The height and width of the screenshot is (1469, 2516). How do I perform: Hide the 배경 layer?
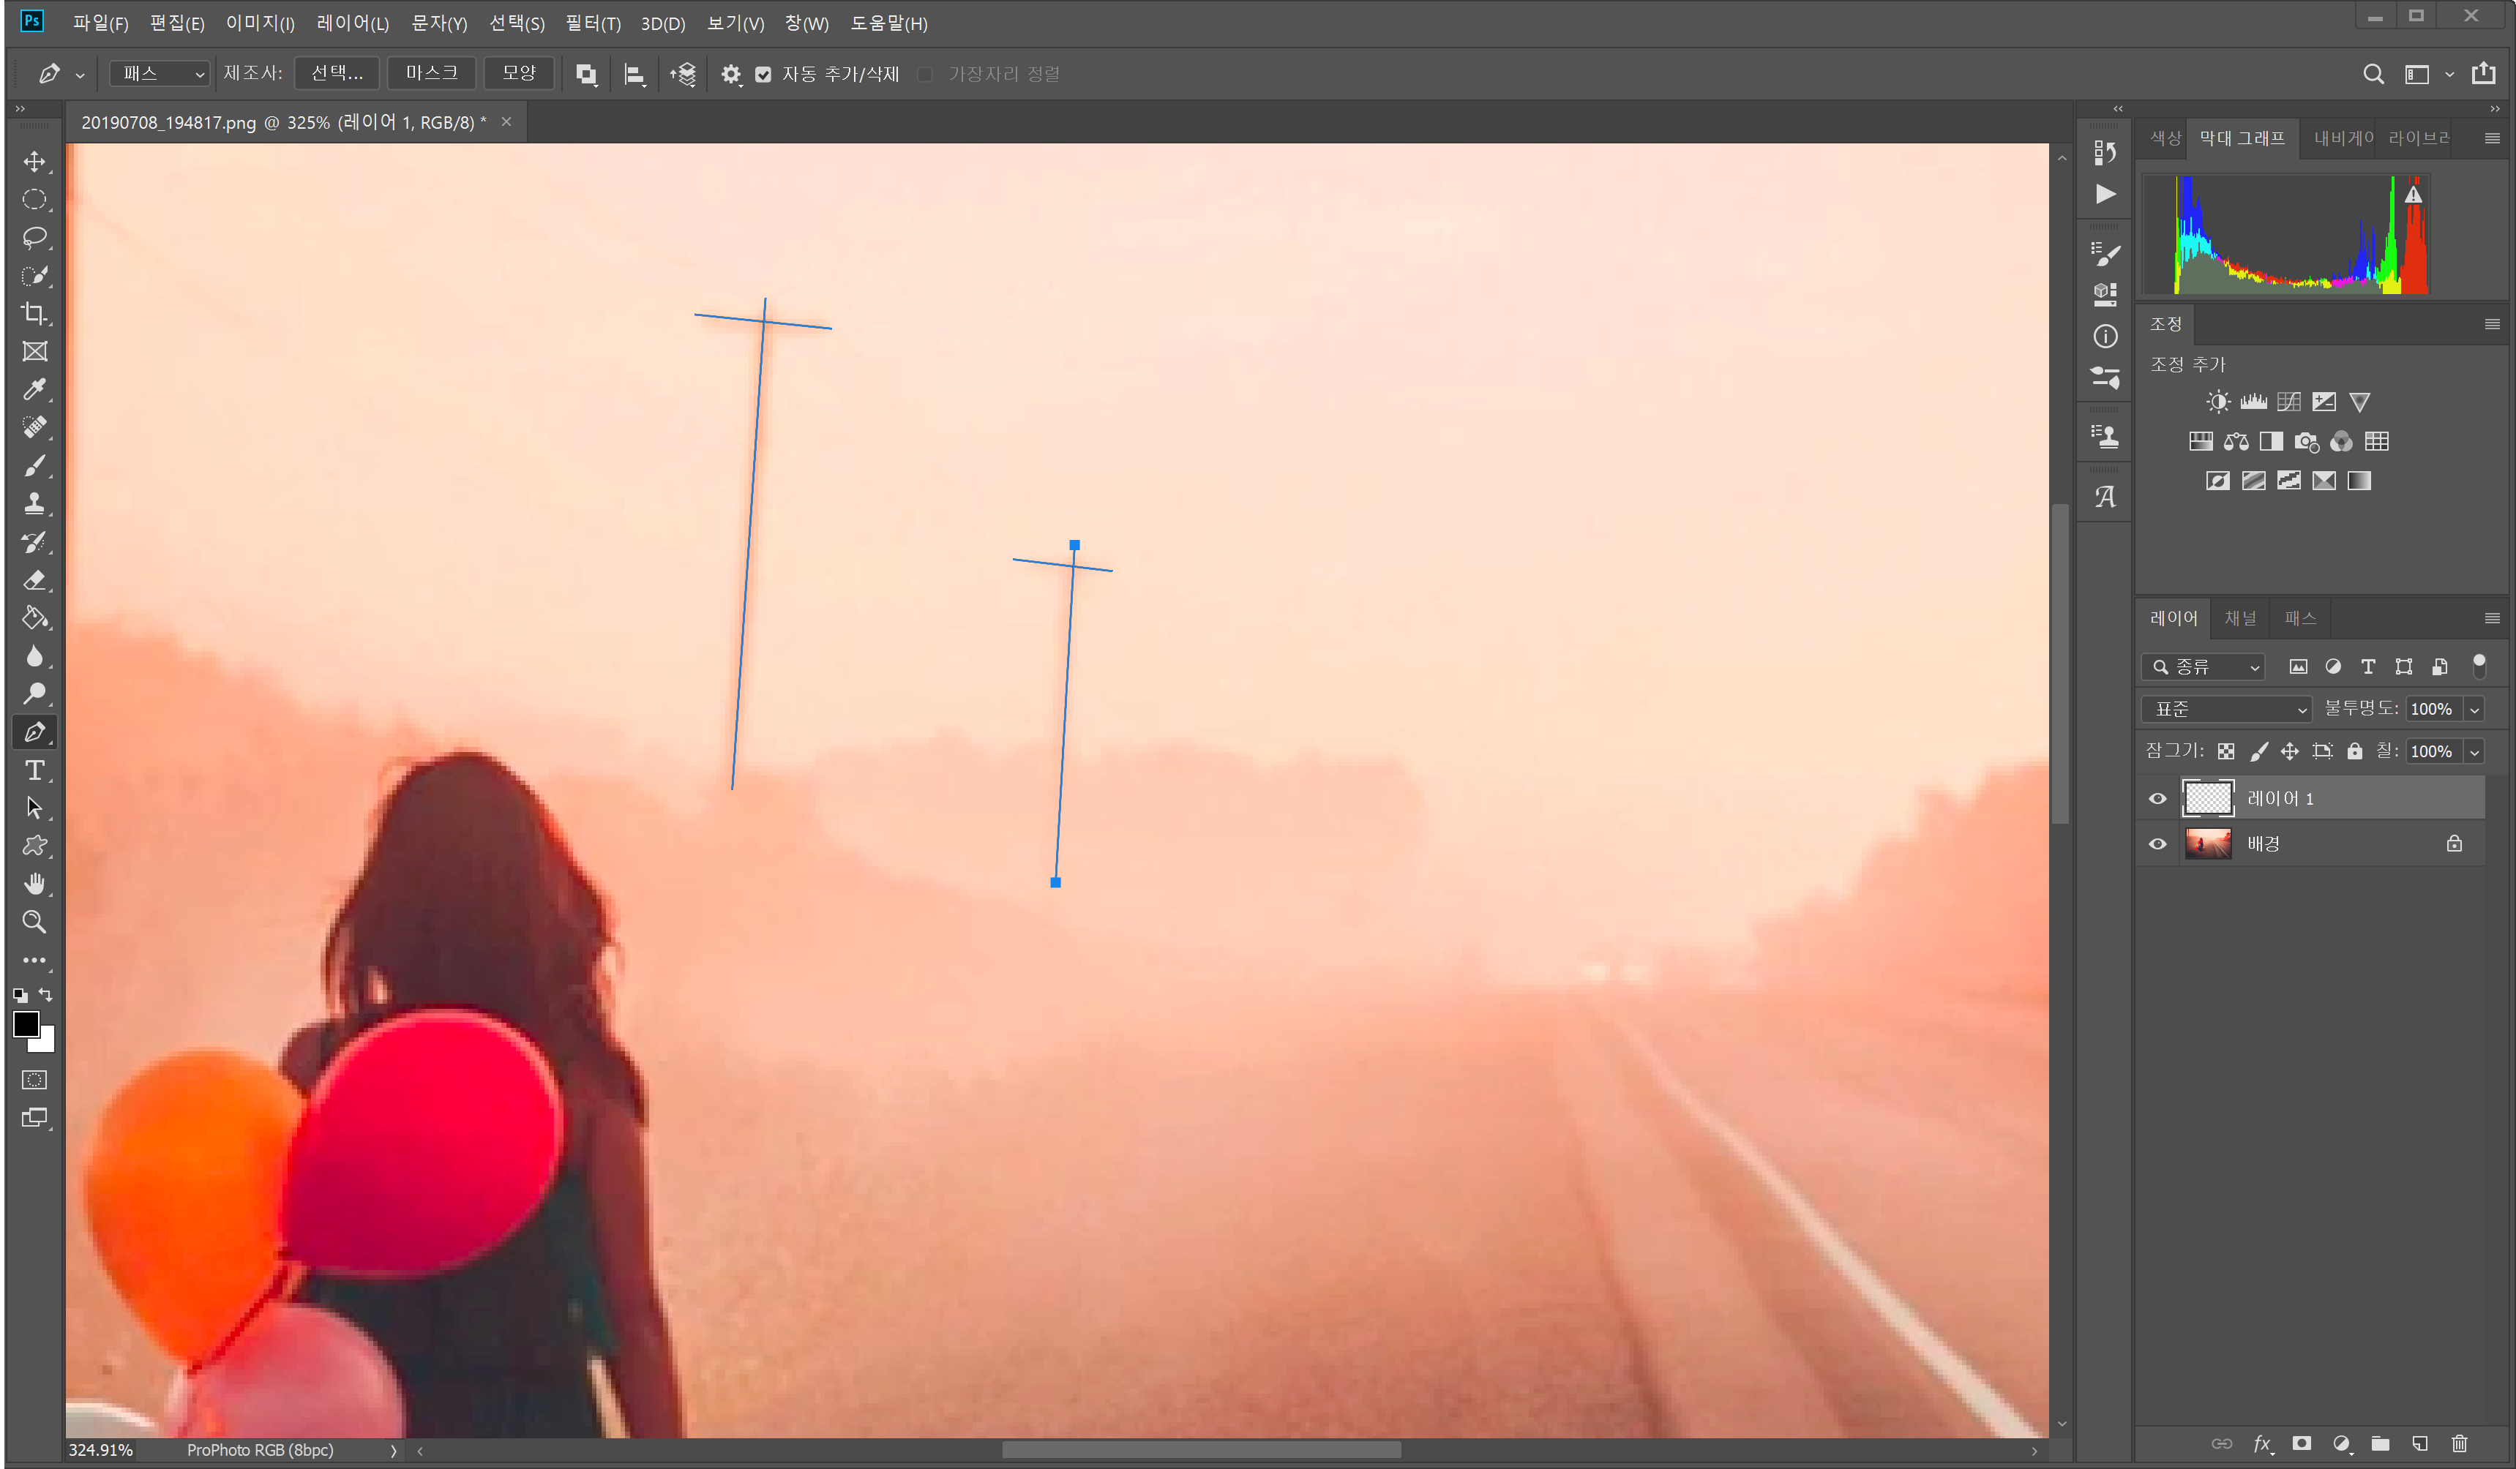click(2157, 844)
